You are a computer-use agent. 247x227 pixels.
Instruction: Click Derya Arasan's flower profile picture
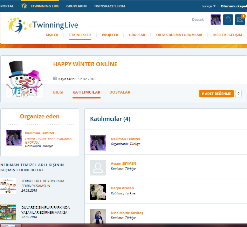pos(98,192)
